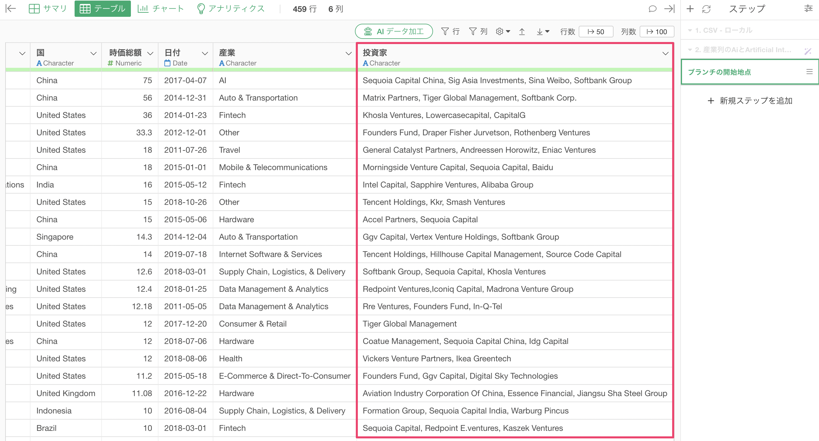
Task: Select the country cell 'Brazil'
Action: pyautogui.click(x=66, y=428)
